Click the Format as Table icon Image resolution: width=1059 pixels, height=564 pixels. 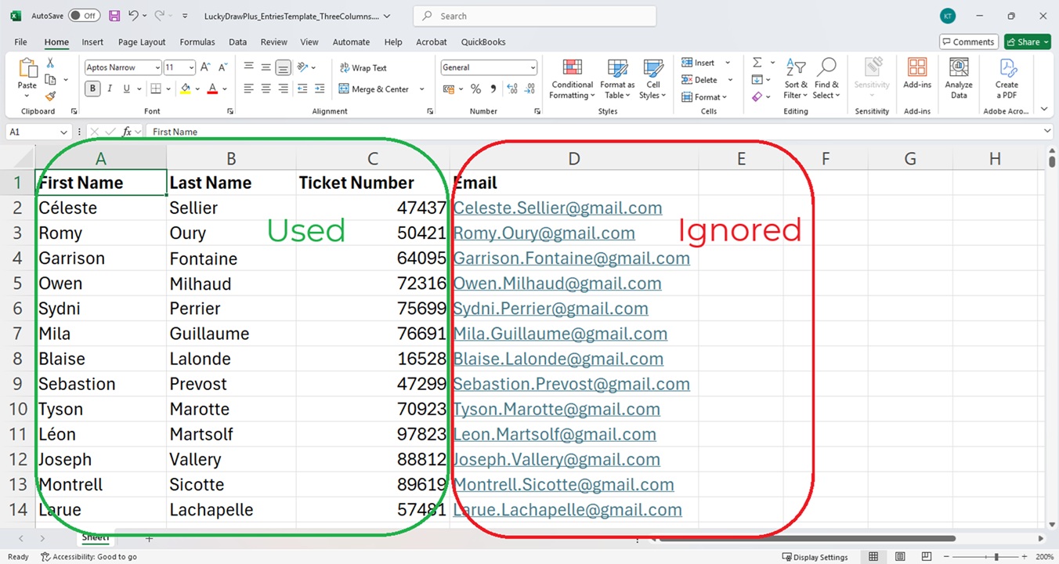point(617,79)
